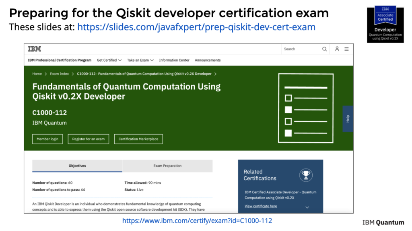This screenshot has width=412, height=231.
Task: Open the slides.com presentation link
Action: coord(196,27)
